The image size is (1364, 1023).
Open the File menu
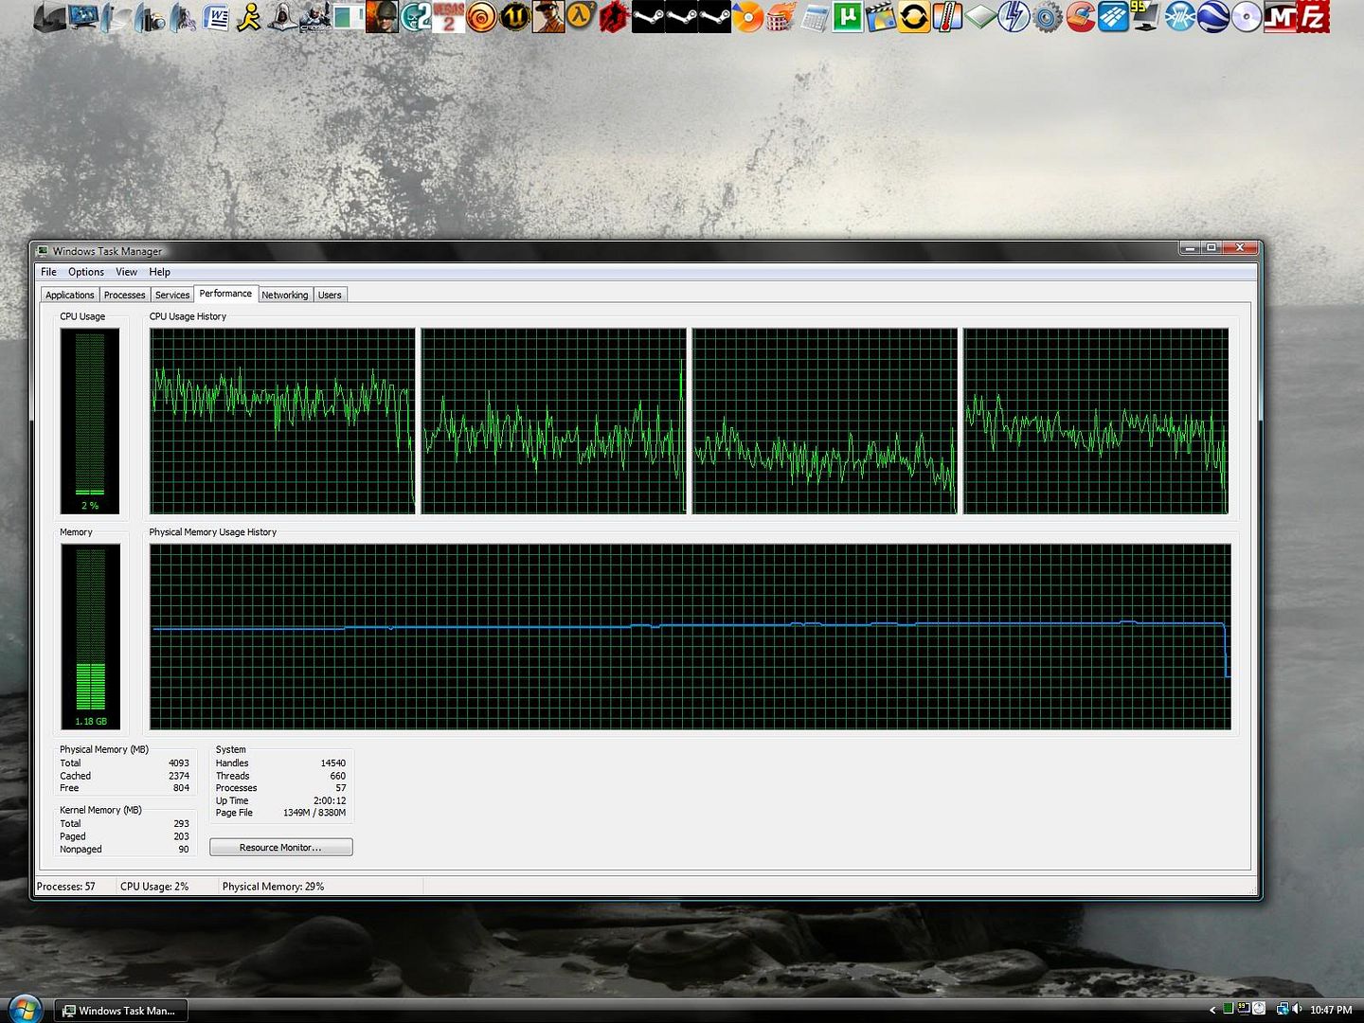tap(48, 272)
